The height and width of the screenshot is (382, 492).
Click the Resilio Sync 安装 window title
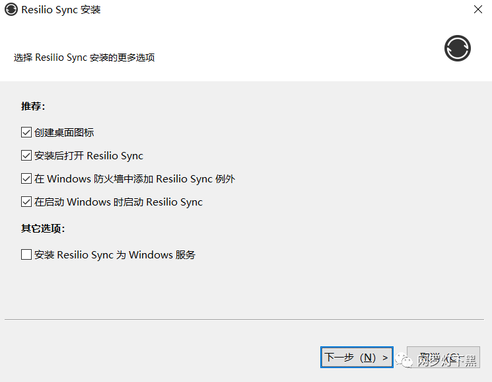pos(61,10)
